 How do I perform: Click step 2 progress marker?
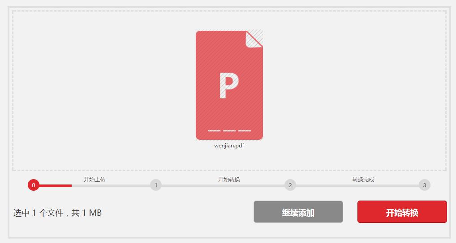(x=290, y=185)
